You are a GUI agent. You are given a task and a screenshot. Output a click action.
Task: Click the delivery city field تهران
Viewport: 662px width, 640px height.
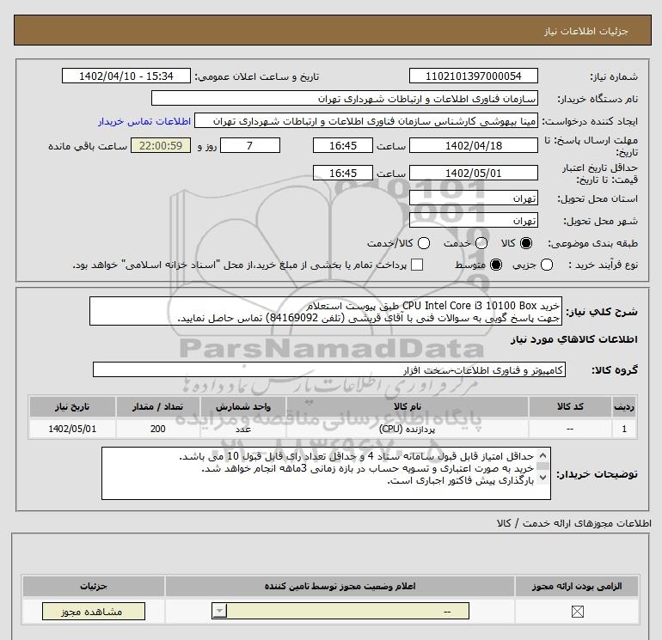point(473,221)
